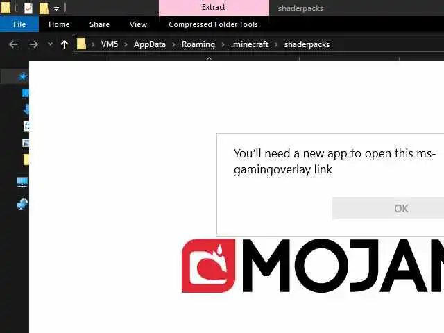Switch to the Home ribbon tab
Viewport: 444px width, 333px height.
[x=59, y=24]
